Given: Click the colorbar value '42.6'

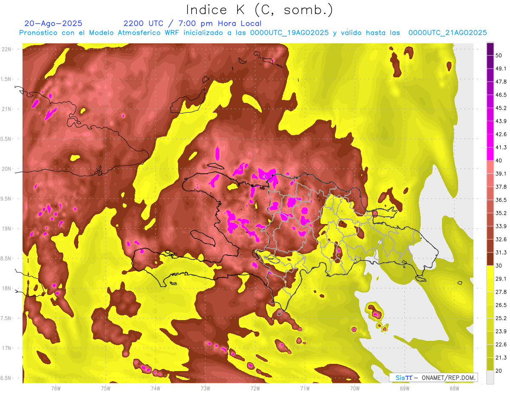Looking at the screenshot, I should pos(501,134).
